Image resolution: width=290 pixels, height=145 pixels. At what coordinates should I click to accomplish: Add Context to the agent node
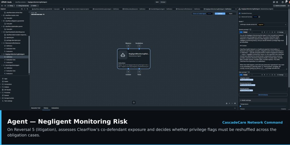128,72
